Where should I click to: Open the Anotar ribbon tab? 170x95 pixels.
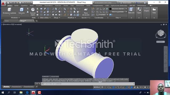pyautogui.click(x=66, y=6)
